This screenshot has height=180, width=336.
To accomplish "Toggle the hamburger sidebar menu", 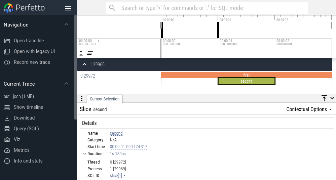I will tap(68, 8).
